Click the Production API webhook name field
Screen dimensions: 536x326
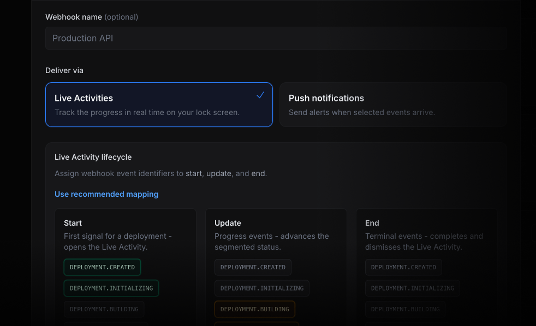point(276,38)
